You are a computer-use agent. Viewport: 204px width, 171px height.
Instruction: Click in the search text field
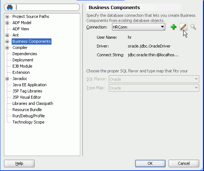(47, 7)
